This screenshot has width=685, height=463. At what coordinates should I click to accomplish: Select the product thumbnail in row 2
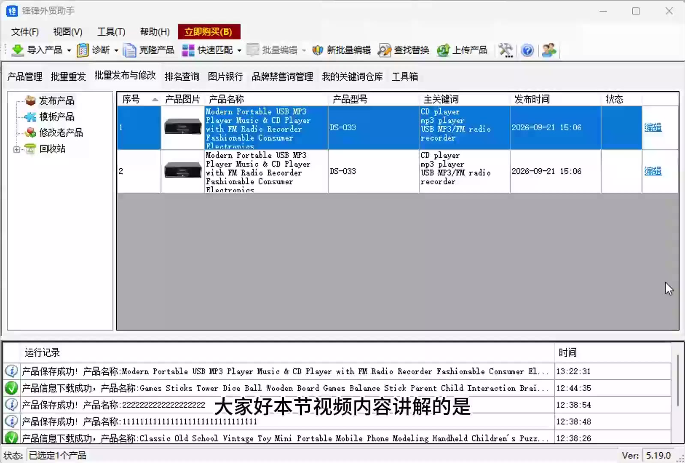(x=183, y=171)
